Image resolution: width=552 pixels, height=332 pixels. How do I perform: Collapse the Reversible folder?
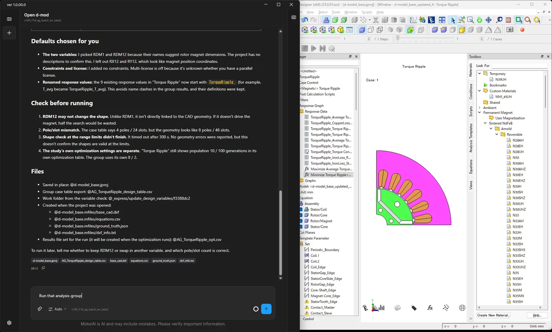point(497,134)
